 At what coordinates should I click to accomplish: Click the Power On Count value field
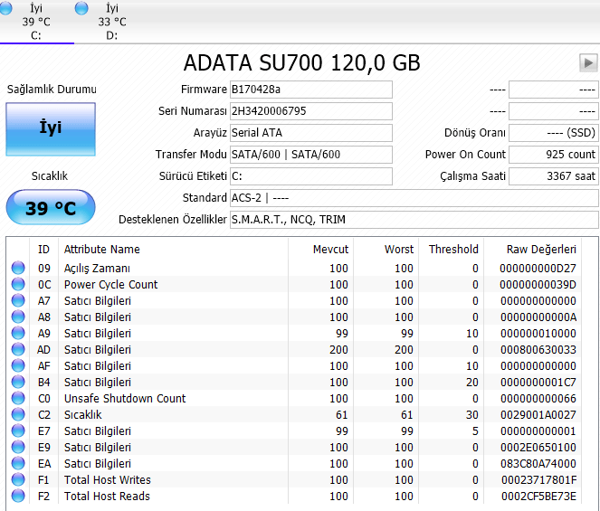(x=553, y=155)
